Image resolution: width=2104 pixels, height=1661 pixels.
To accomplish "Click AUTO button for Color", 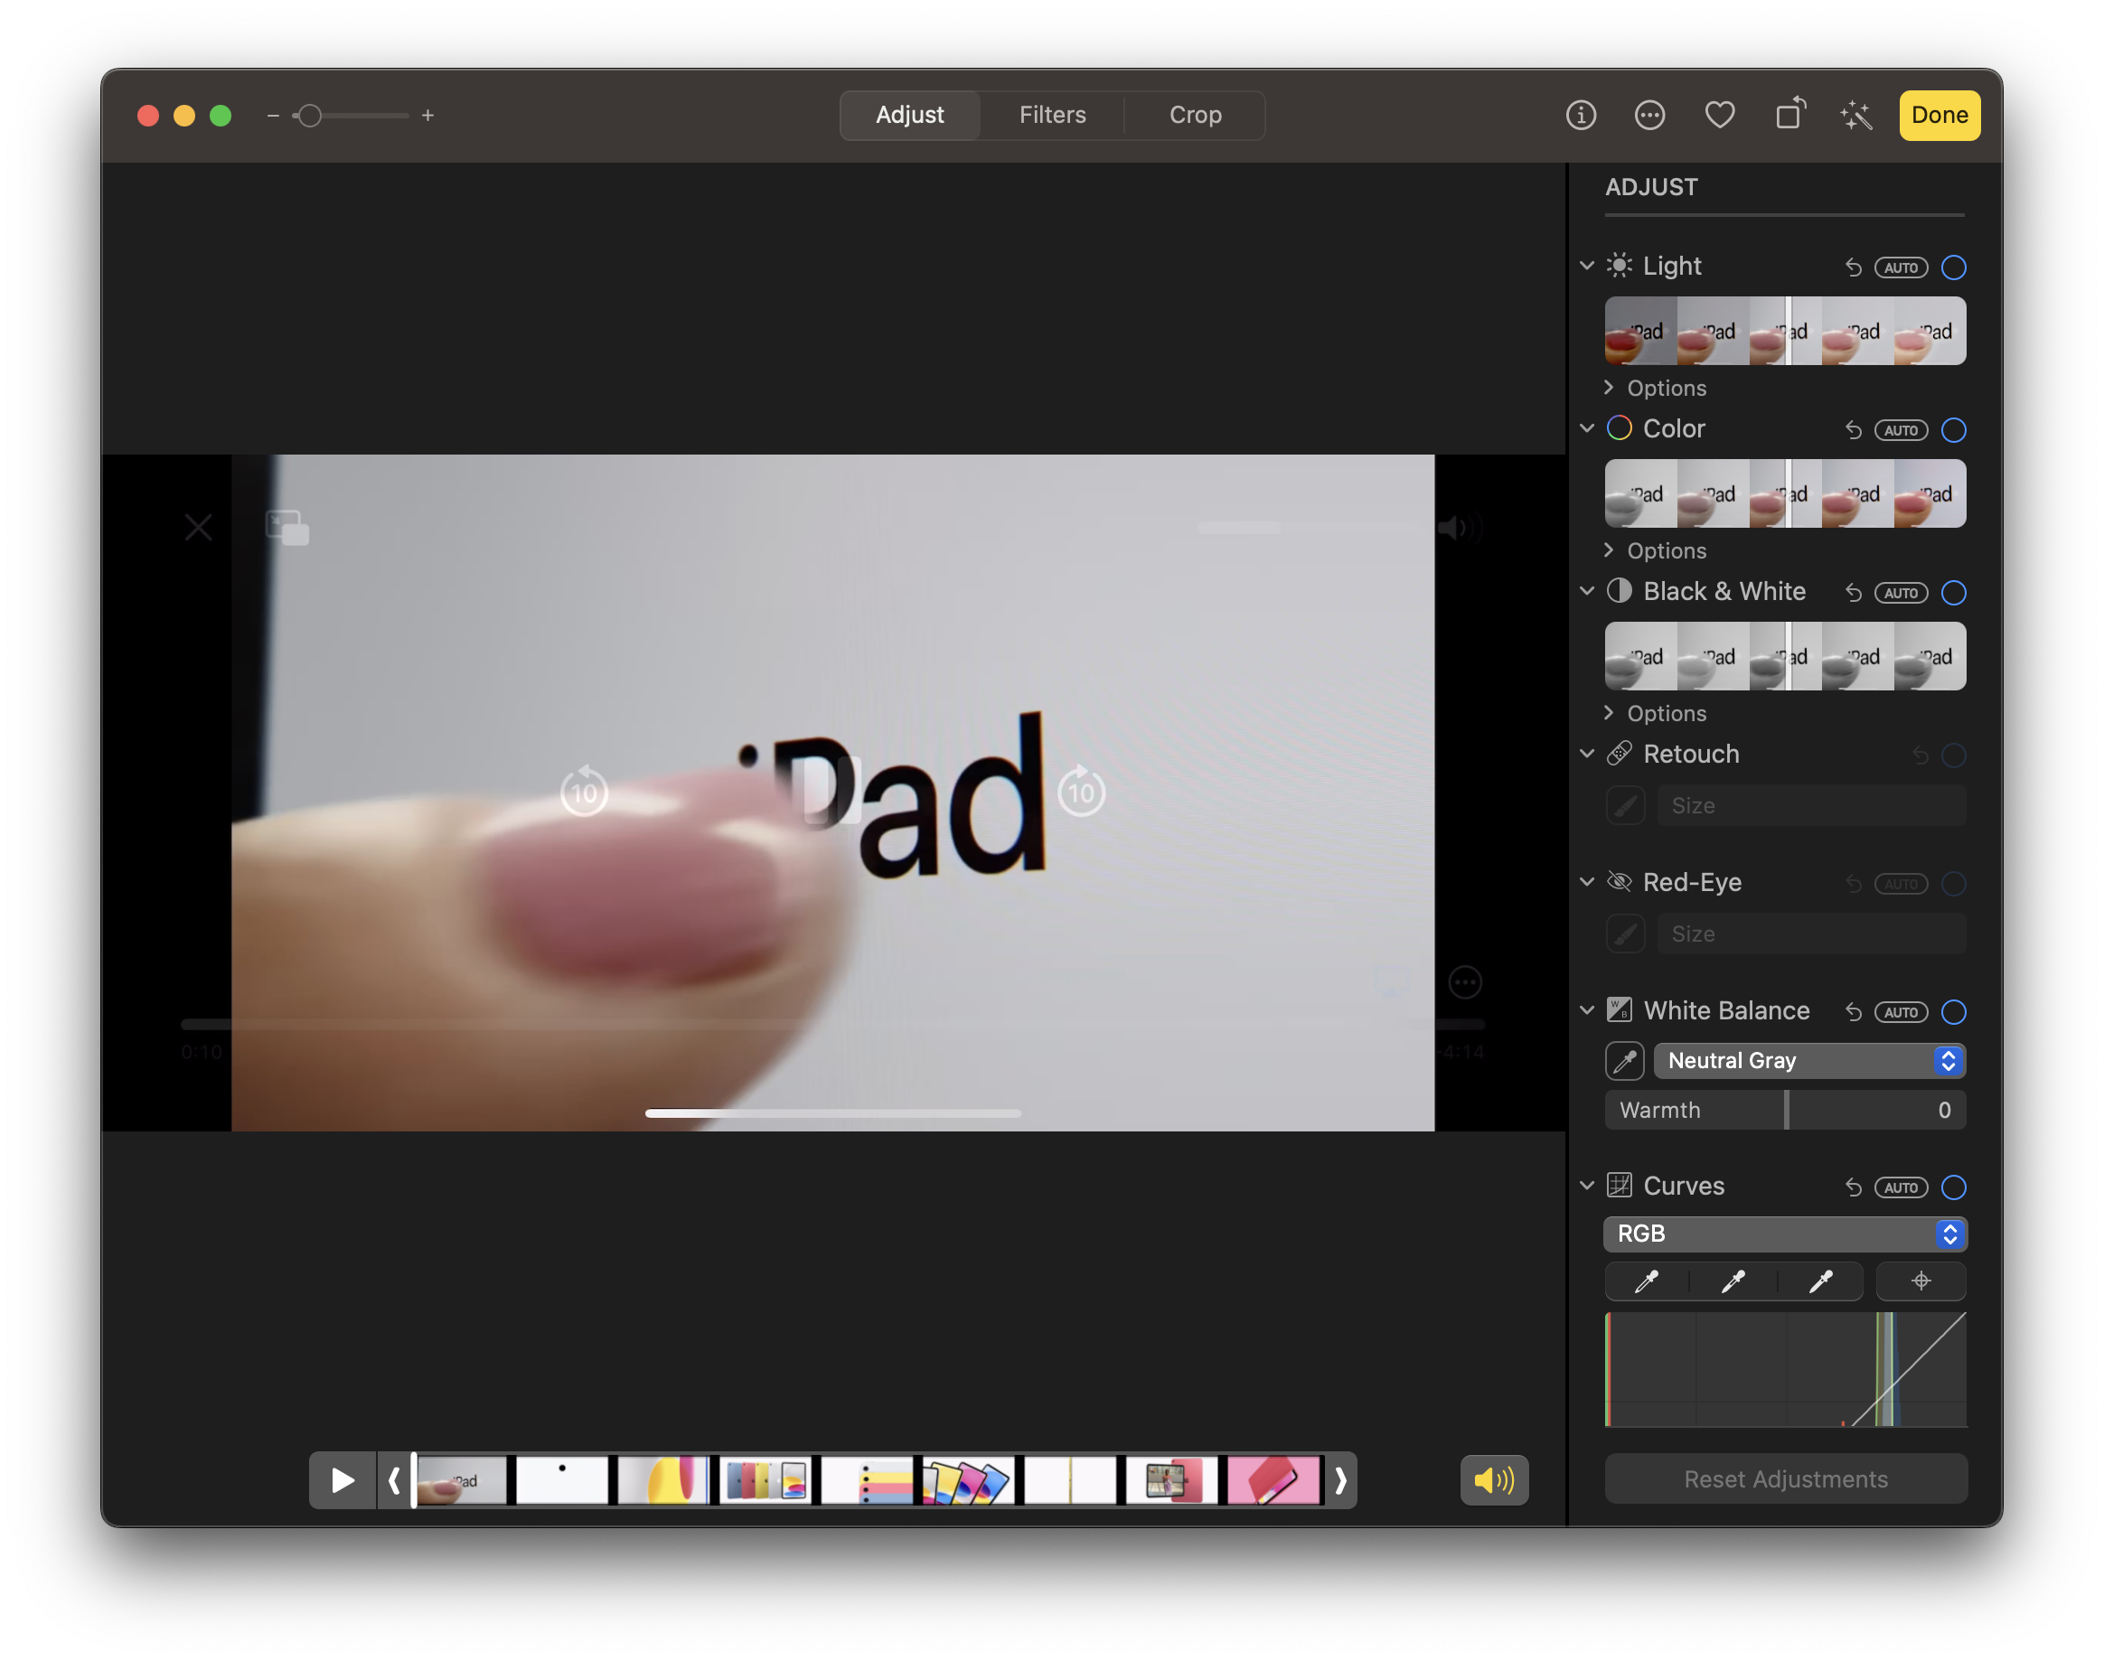I will click(1901, 431).
